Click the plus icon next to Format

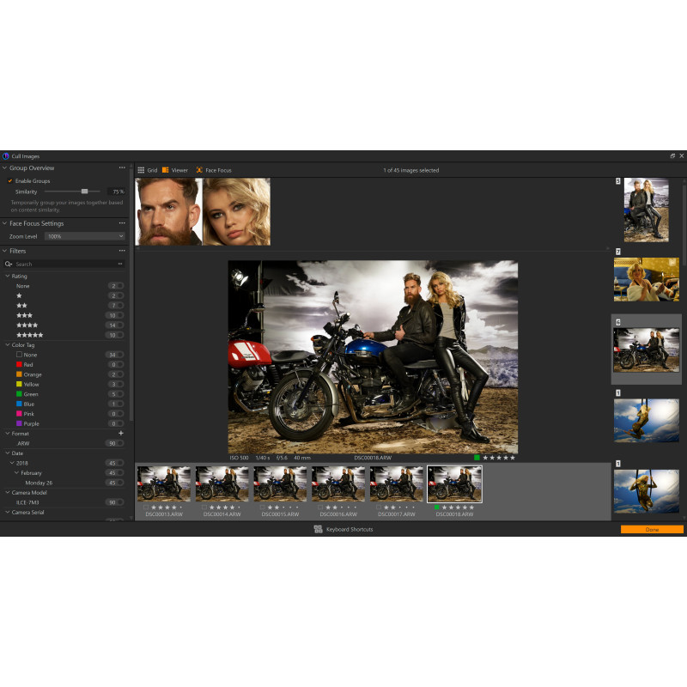121,434
